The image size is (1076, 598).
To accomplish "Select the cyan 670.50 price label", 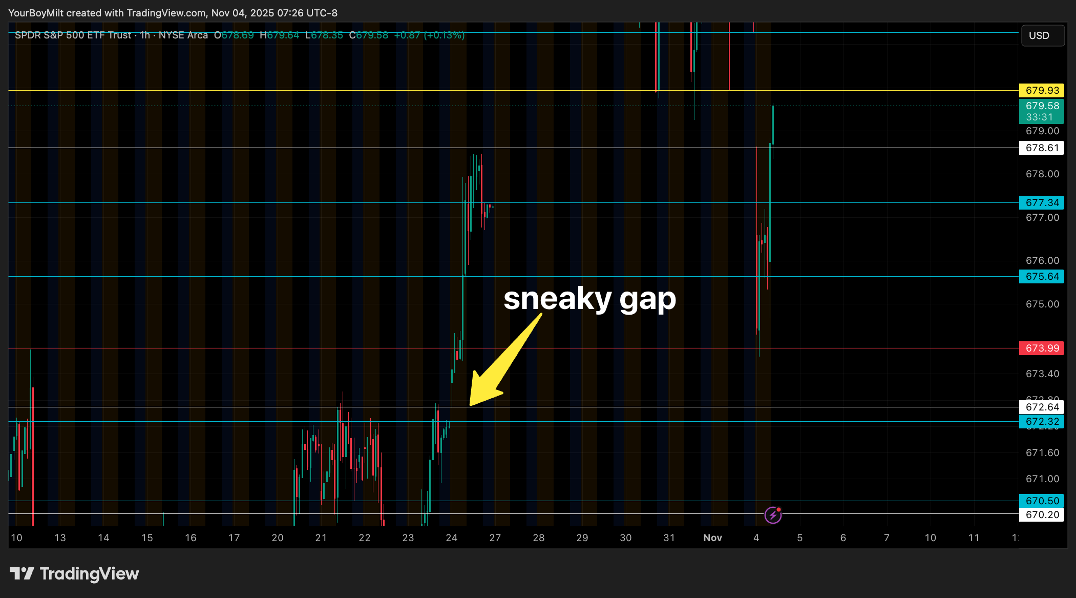I will 1042,501.
